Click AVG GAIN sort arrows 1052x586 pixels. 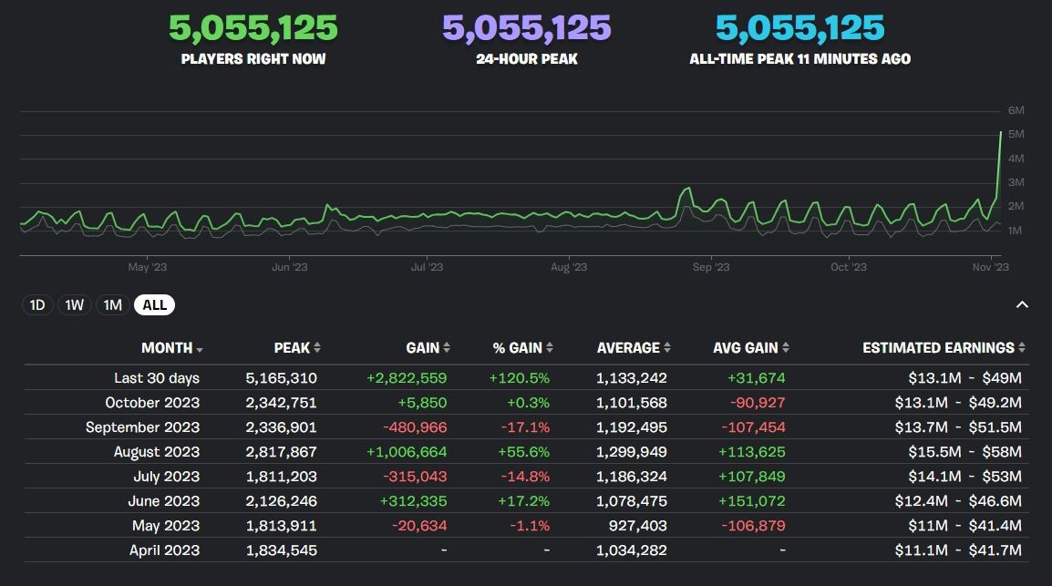point(786,348)
